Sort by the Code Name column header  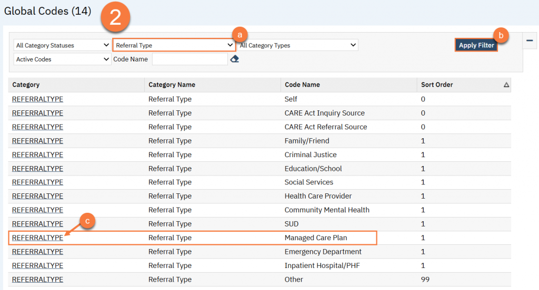302,85
